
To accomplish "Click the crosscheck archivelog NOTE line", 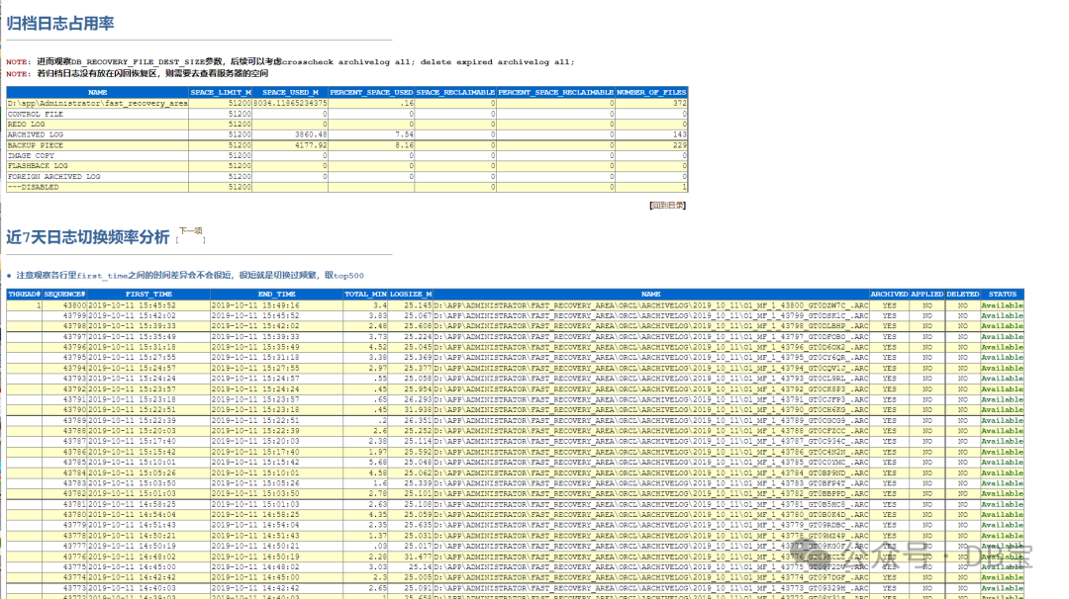I will coord(290,62).
